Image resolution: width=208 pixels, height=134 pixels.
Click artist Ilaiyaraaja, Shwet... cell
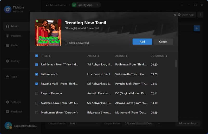[x=99, y=112]
